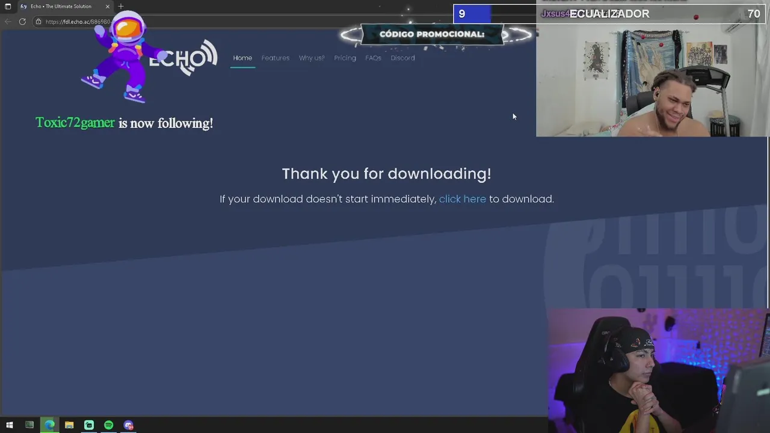Open the Pricing nav item
770x433 pixels.
345,58
